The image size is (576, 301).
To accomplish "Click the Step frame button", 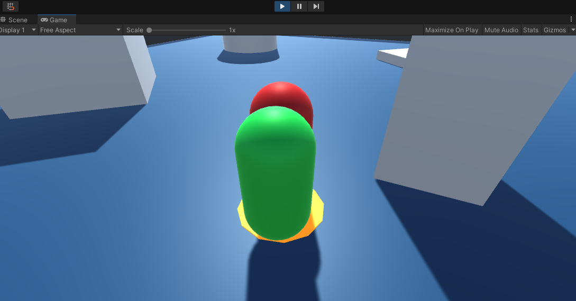I will coord(316,6).
